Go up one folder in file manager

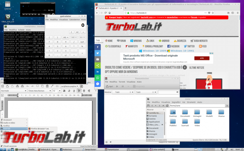pyautogui.click(x=163, y=106)
